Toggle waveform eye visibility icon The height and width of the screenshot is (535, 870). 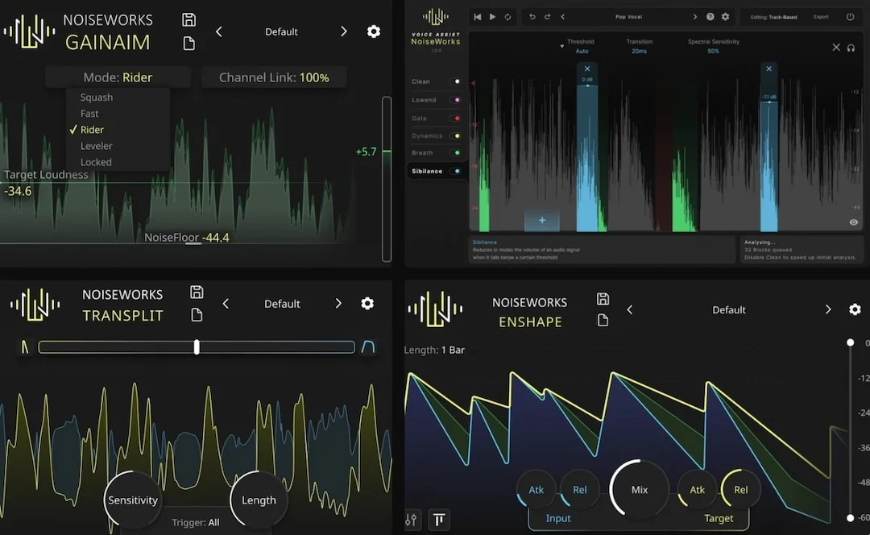[853, 222]
